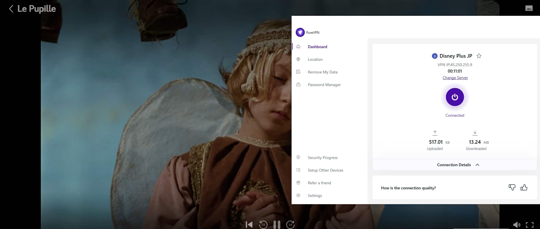Viewport: 540px width, 229px height.
Task: Click the Refer a friend gift icon
Action: [x=298, y=183]
